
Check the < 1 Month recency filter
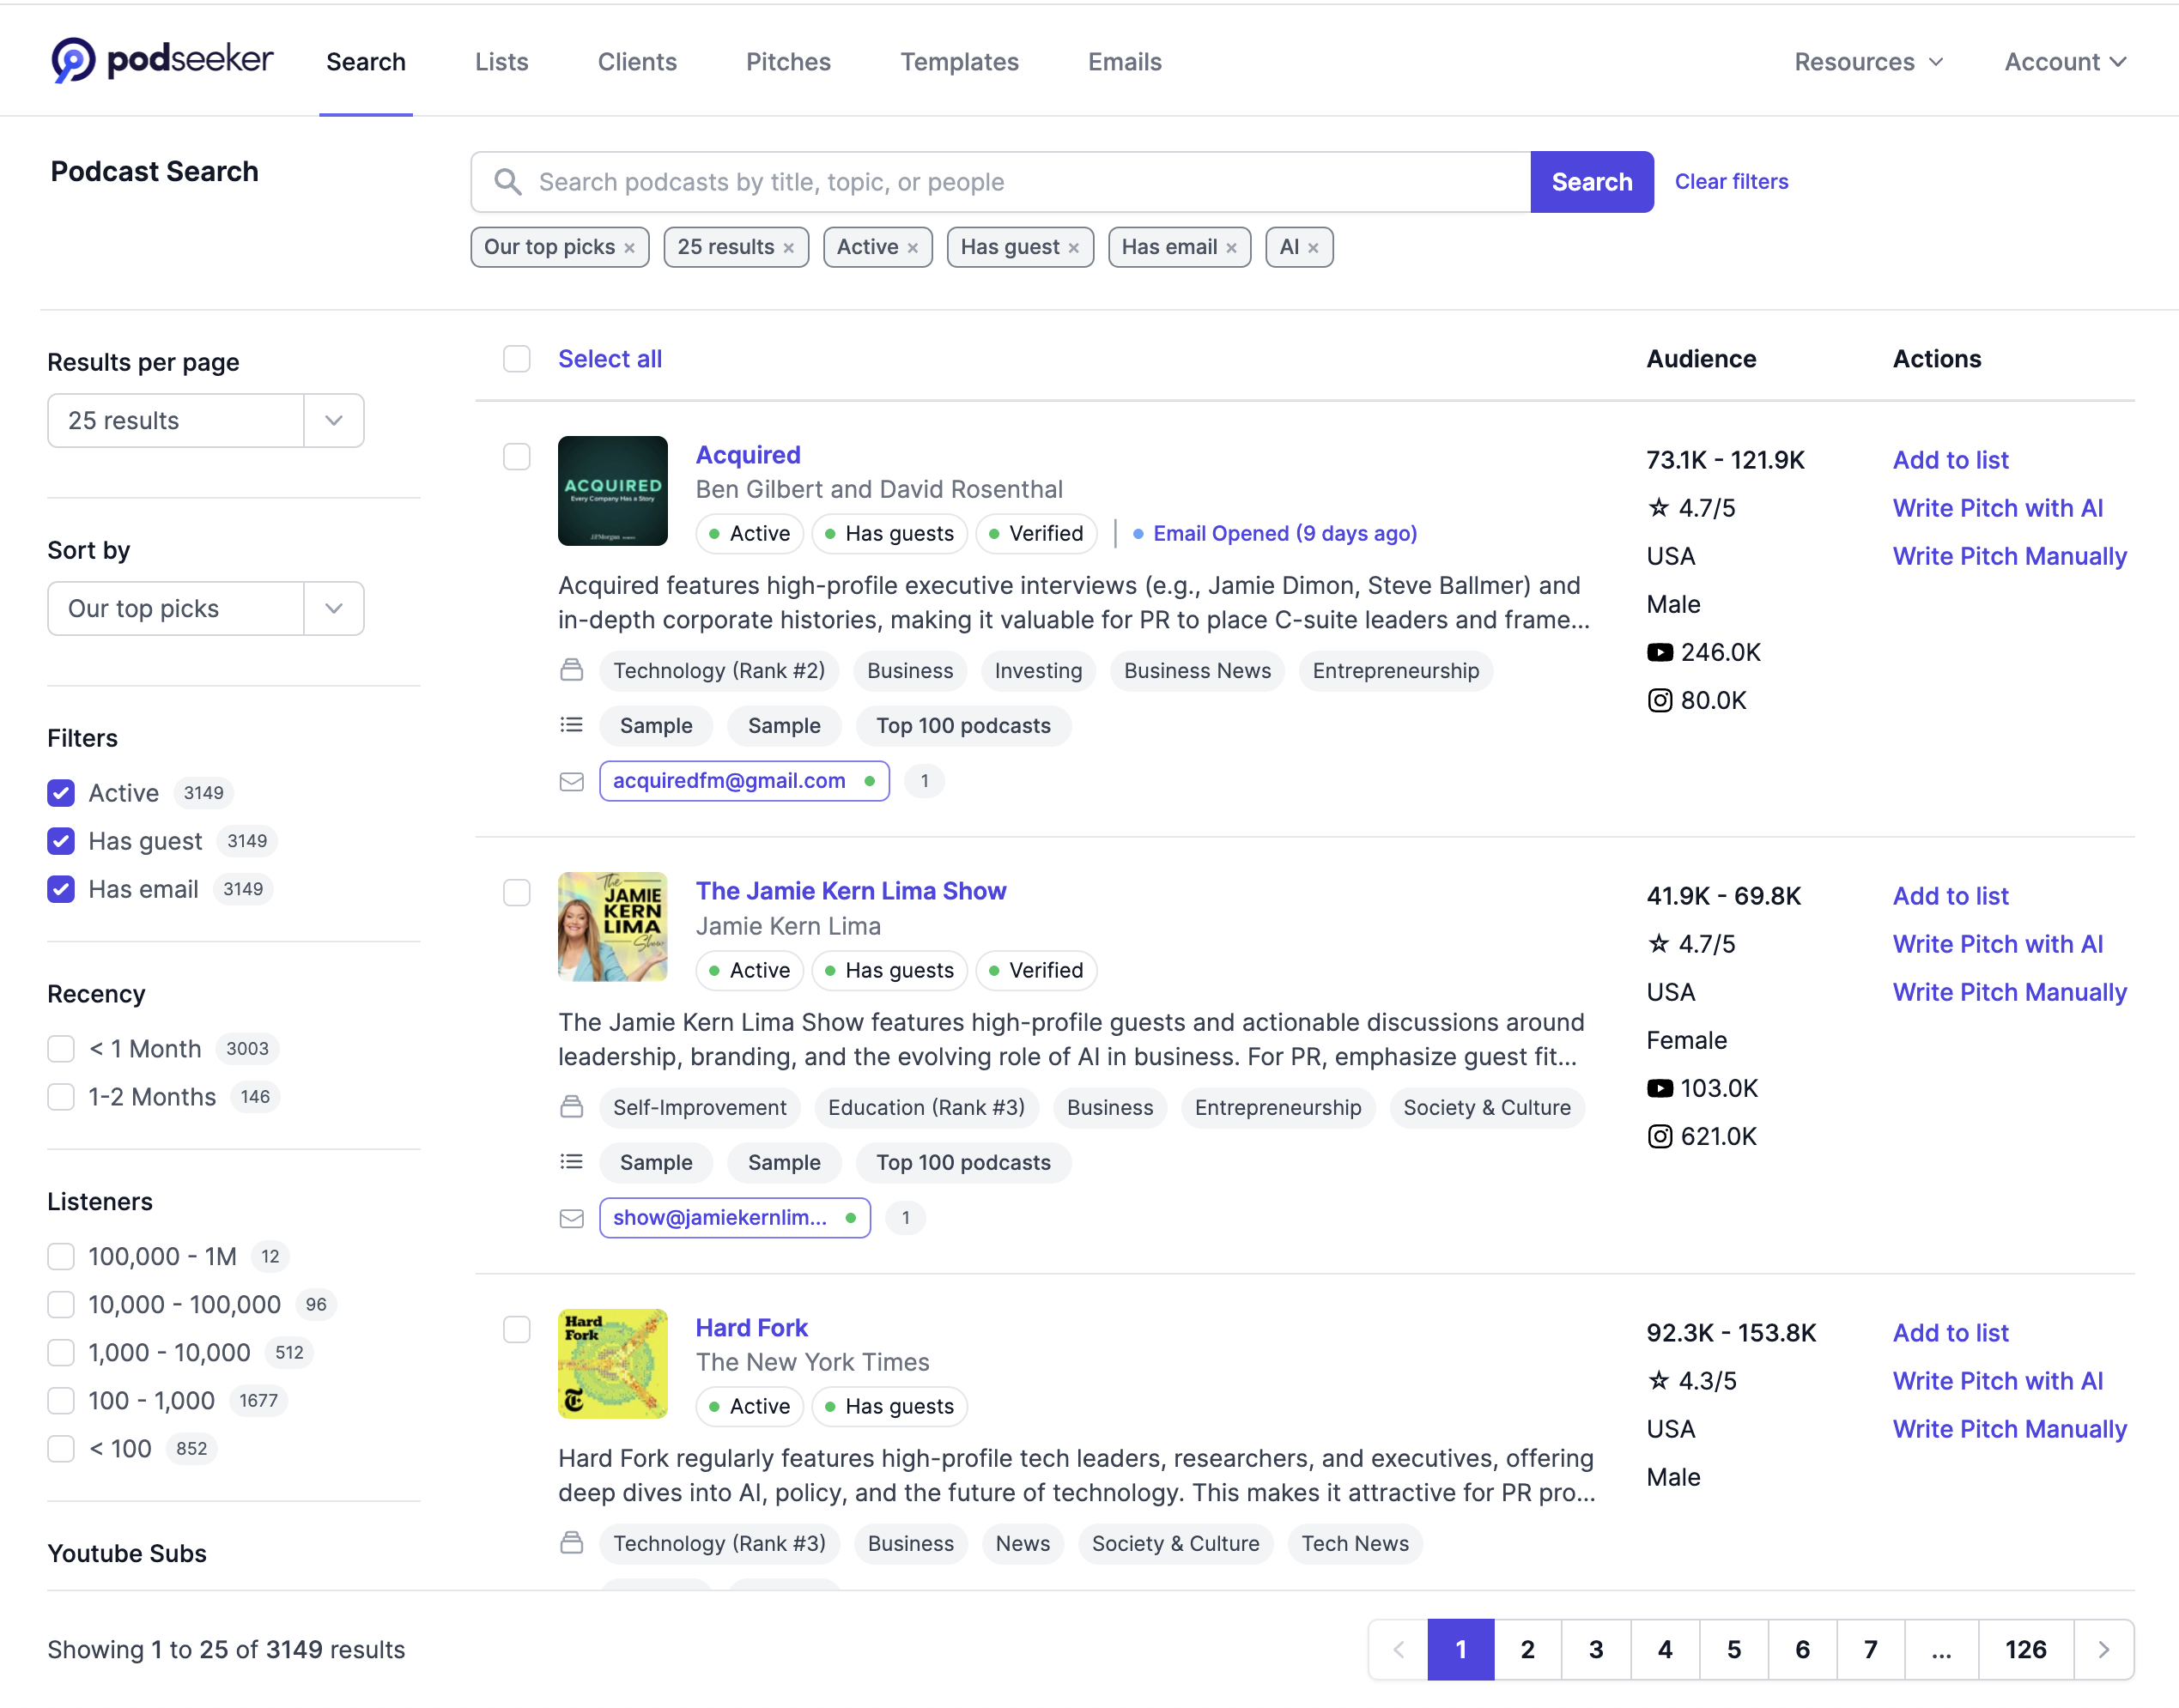tap(60, 1048)
